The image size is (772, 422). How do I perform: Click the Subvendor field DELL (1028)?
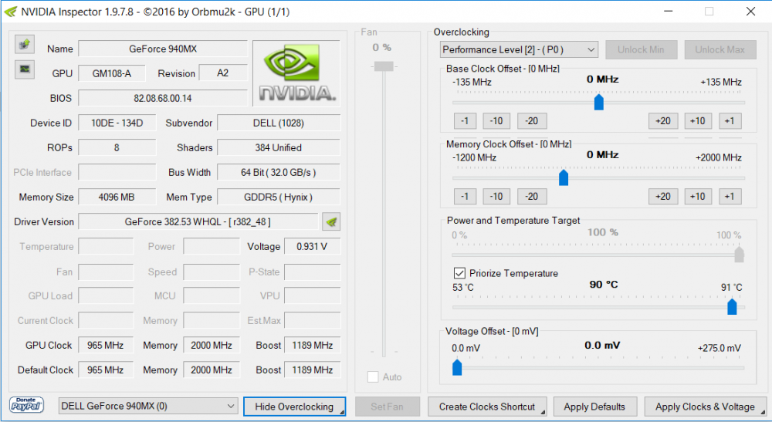pos(279,123)
